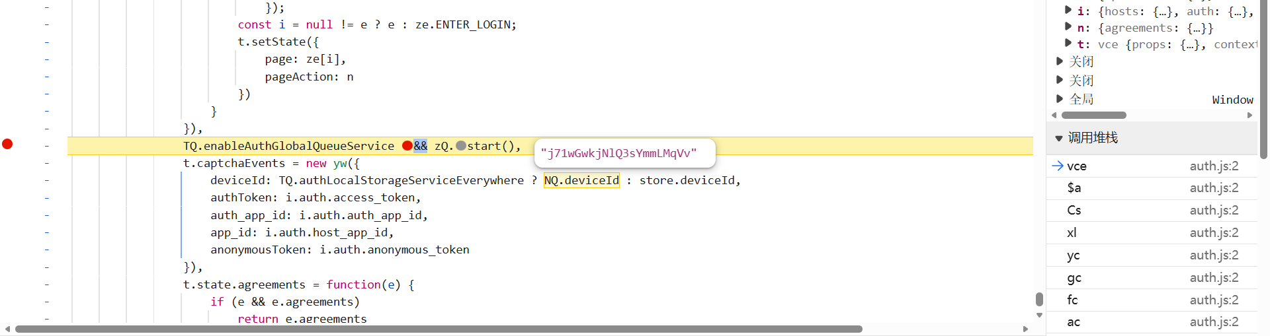Image resolution: width=1270 pixels, height=336 pixels.
Task: Expand the scope variable n agreements
Action: click(x=1068, y=26)
